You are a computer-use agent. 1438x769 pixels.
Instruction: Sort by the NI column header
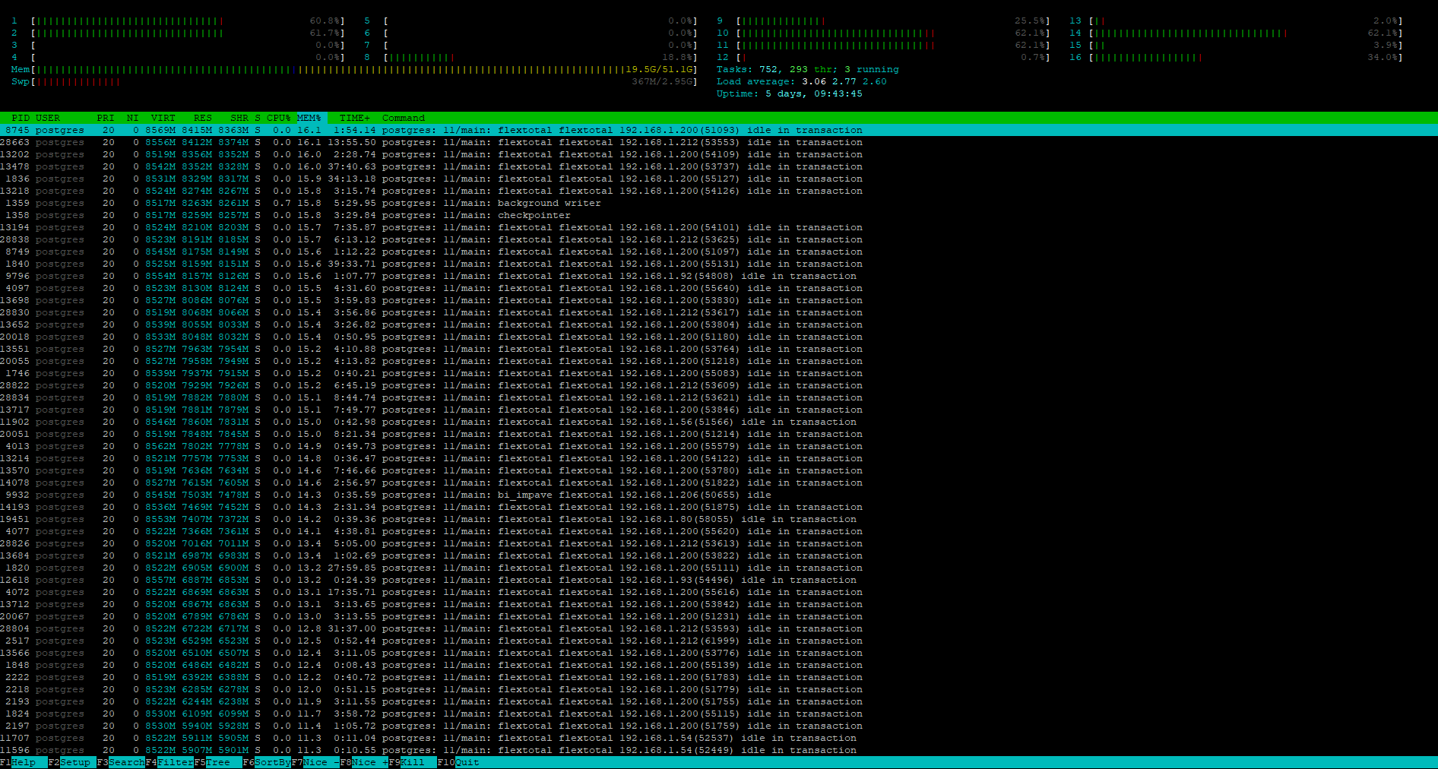coord(133,118)
